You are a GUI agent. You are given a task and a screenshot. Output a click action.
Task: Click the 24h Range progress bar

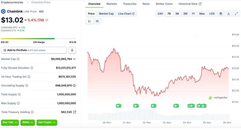(x=39, y=39)
